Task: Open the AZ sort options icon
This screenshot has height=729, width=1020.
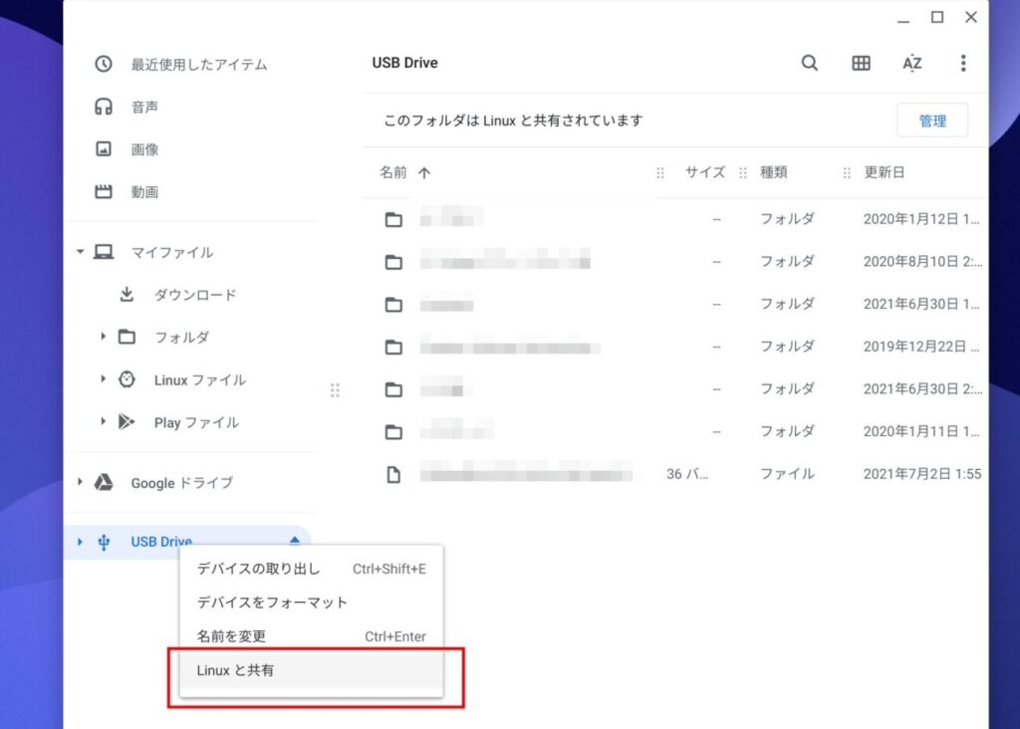Action: coord(911,63)
